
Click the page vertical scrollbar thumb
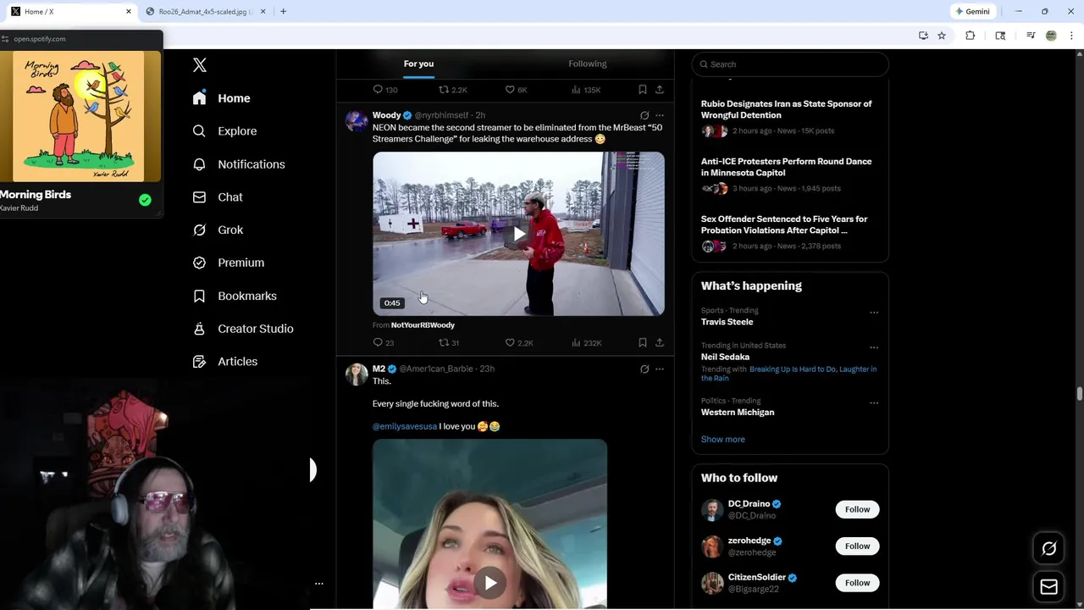(1079, 394)
